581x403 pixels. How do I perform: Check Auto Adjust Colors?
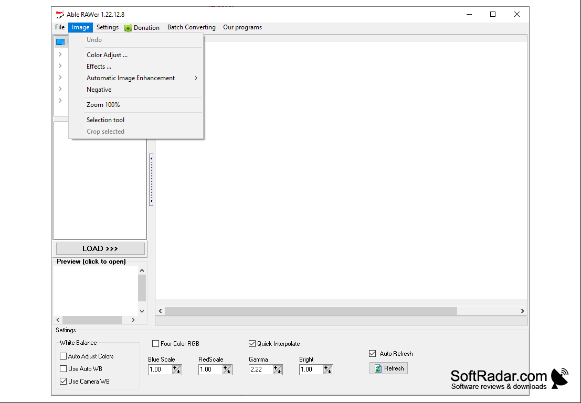64,356
